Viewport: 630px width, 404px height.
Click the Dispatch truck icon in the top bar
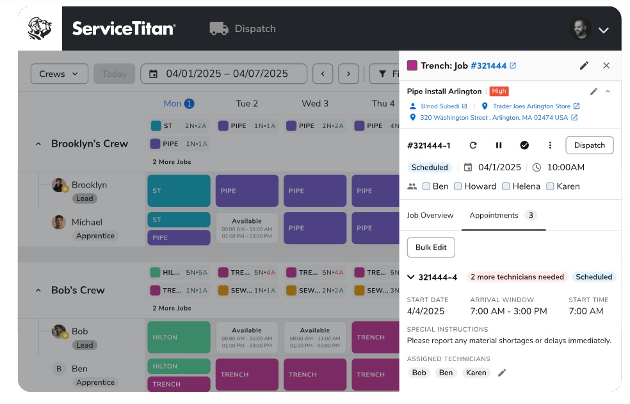[x=218, y=28]
